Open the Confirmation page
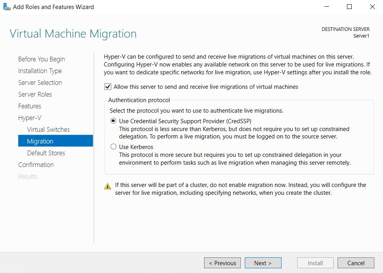The image size is (383, 273). point(36,165)
